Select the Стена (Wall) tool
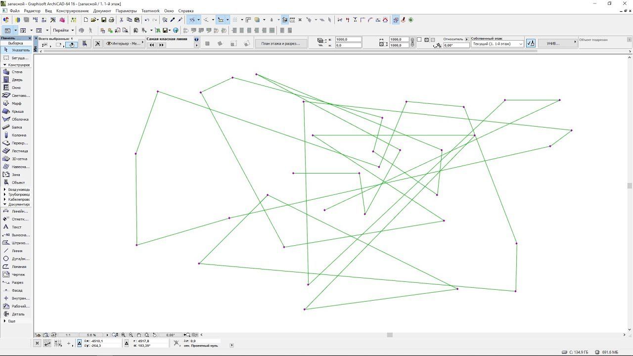 (x=16, y=72)
